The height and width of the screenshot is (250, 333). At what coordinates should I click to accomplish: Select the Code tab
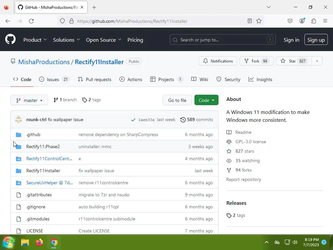[x=22, y=79]
